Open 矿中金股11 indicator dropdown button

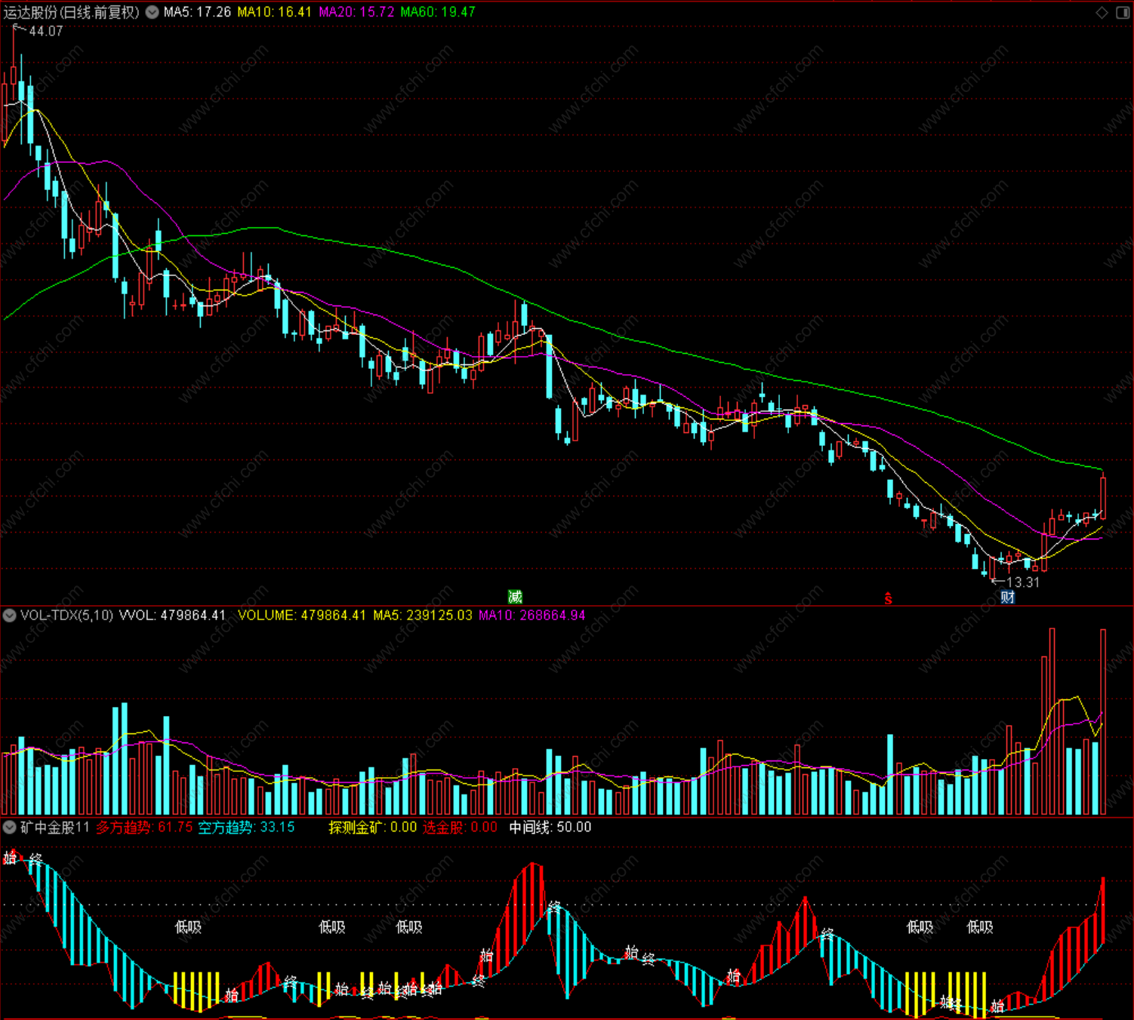[9, 827]
